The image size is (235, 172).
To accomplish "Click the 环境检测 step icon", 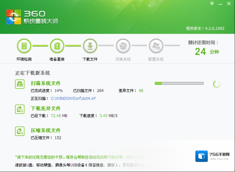I will (24, 46).
